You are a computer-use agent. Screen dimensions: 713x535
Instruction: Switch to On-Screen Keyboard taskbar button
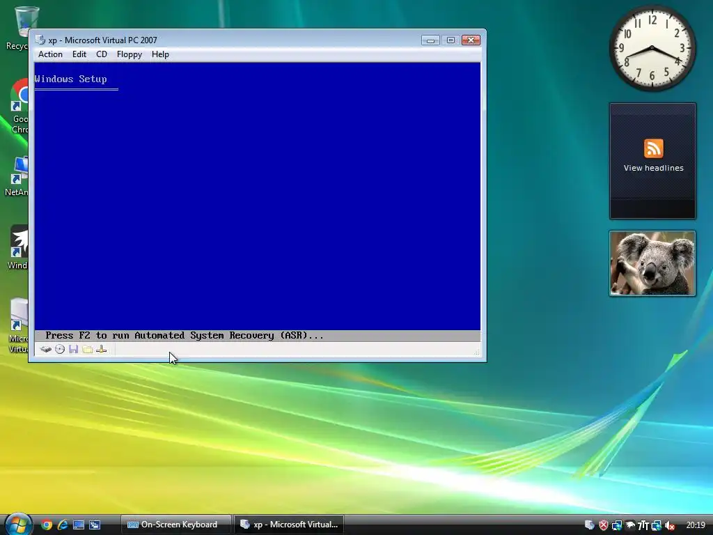point(176,525)
